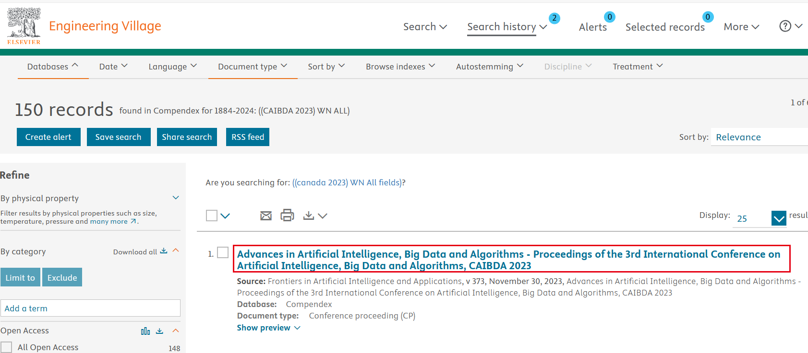Collapse Open Access facet chevron
The width and height of the screenshot is (808, 353).
coord(176,330)
